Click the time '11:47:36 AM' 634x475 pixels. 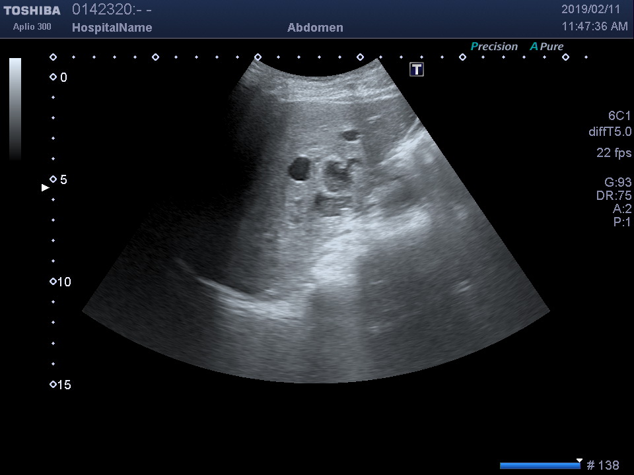595,26
